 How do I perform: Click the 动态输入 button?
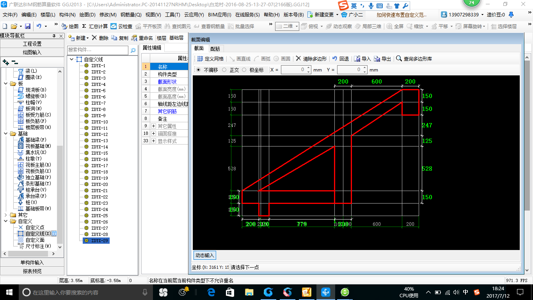pyautogui.click(x=205, y=255)
